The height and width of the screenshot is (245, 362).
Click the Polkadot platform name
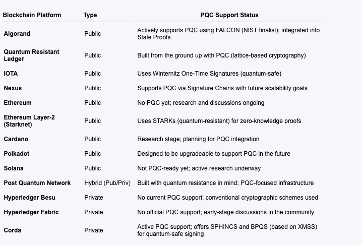click(x=17, y=154)
